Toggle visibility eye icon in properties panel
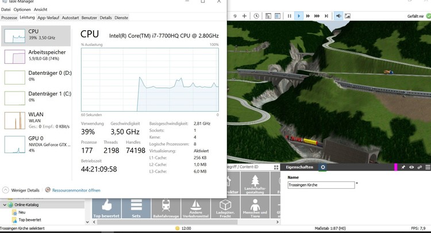Screen dimensions: 431x233 [411, 167]
